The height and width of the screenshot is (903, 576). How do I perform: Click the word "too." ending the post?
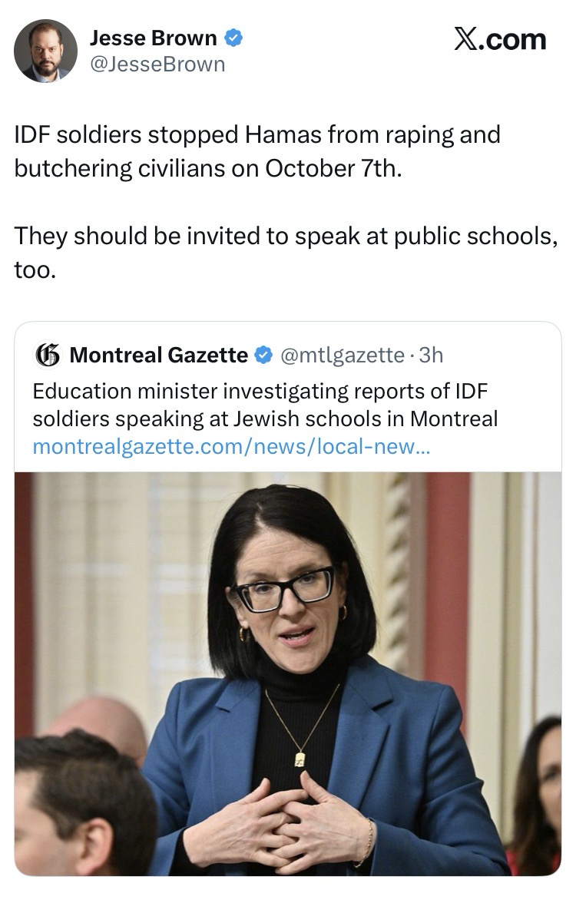[35, 271]
